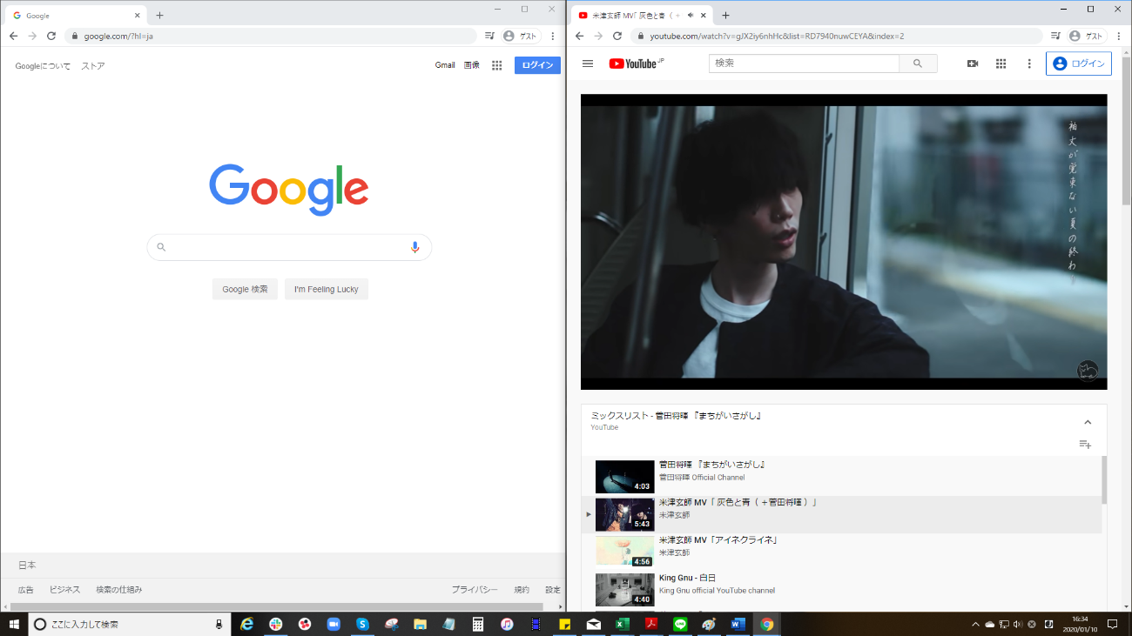Click the Google 検索 button
The height and width of the screenshot is (636, 1132).
coord(245,289)
